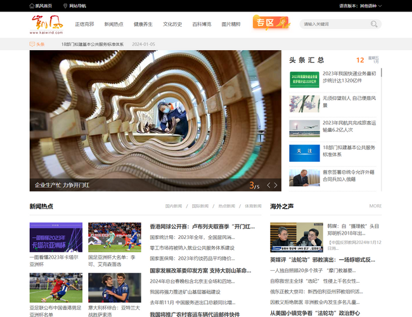Screen dimensions: 412x317
Task: Open the orange 专区 banner
Action: point(270,23)
